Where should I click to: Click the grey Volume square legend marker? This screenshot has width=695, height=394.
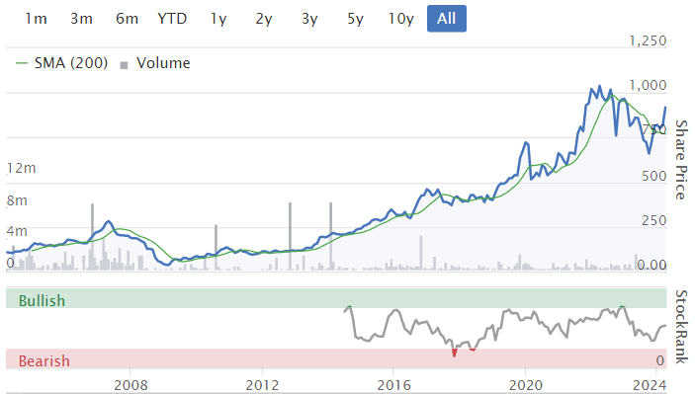(x=125, y=65)
